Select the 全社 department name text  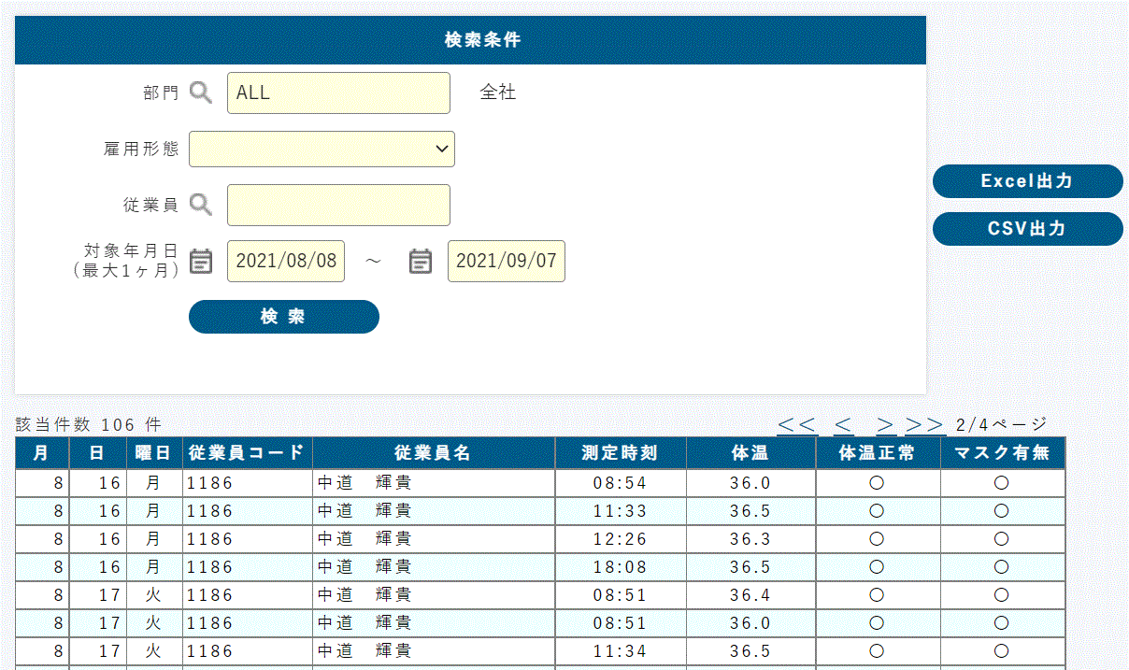coord(498,93)
